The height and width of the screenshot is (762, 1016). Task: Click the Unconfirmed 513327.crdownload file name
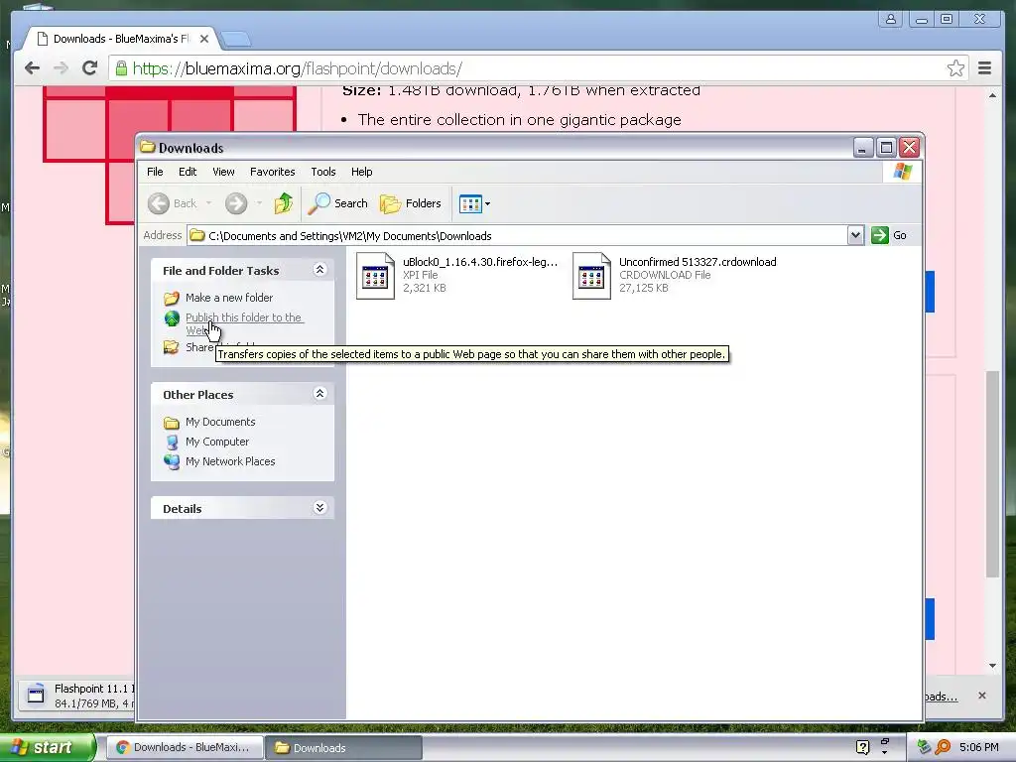[x=698, y=262]
